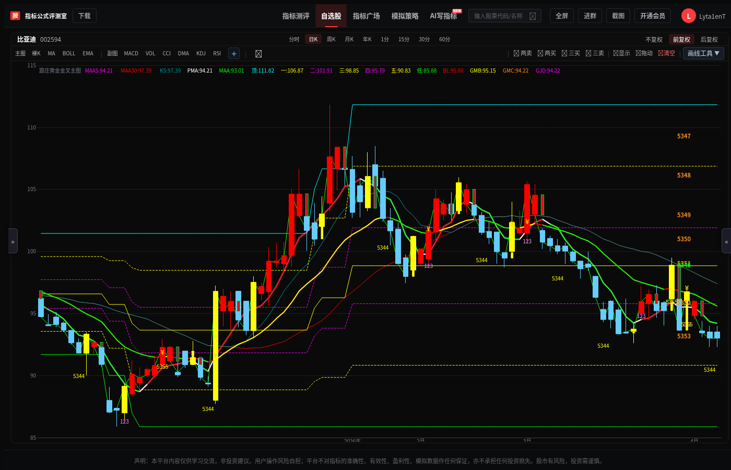Open the 指标广场 tab
The image size is (731, 470).
[x=367, y=16]
